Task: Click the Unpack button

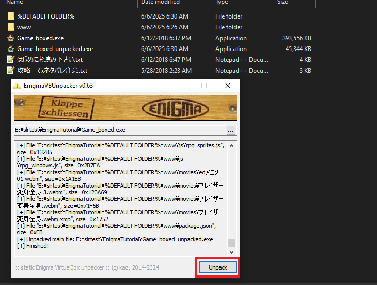Action: [x=218, y=267]
